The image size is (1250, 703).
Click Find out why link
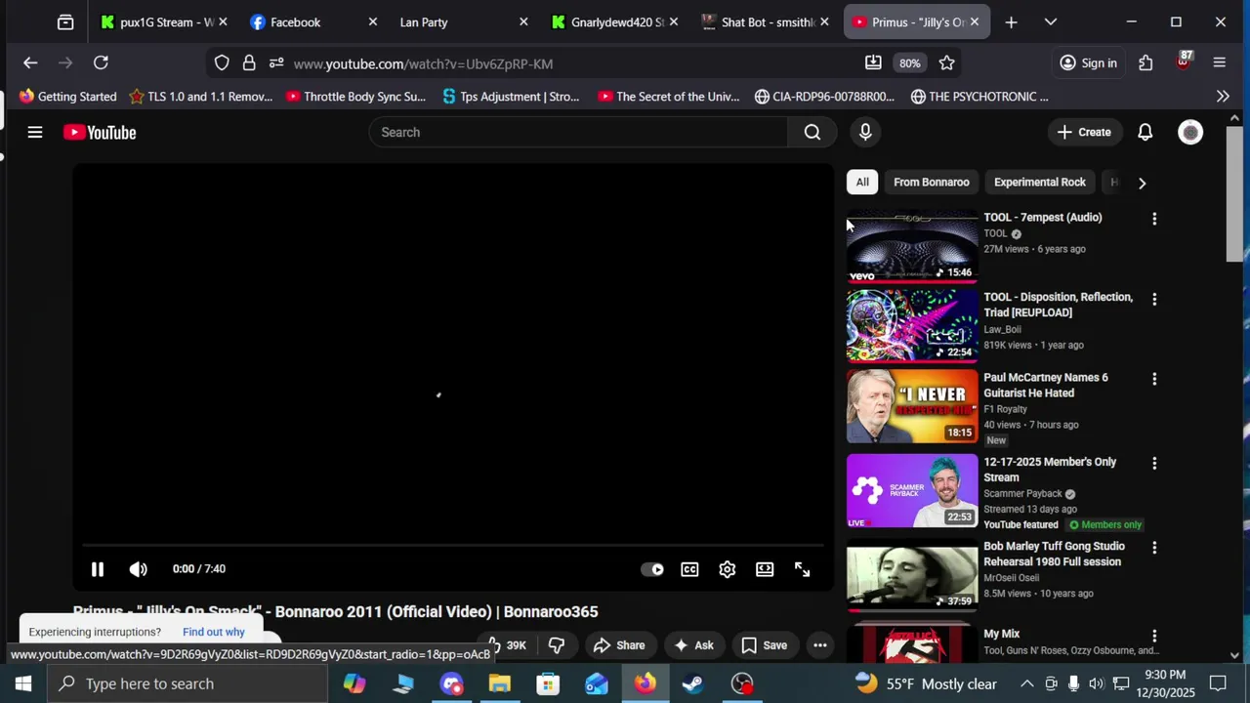[x=213, y=632]
